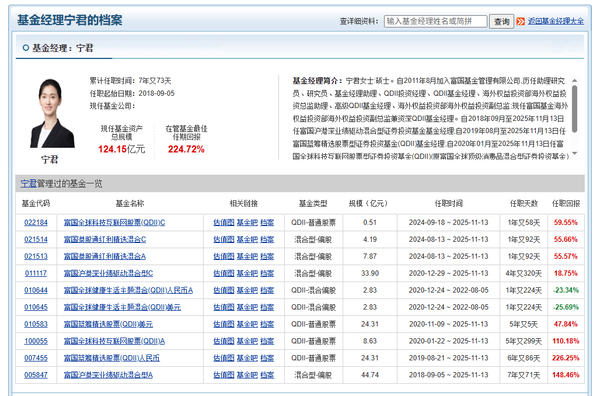
Task: Click the 基金名称 column header
Action: 130,203
